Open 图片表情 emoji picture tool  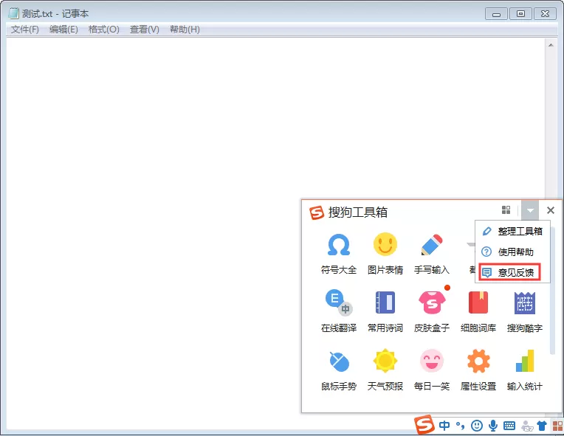click(385, 253)
